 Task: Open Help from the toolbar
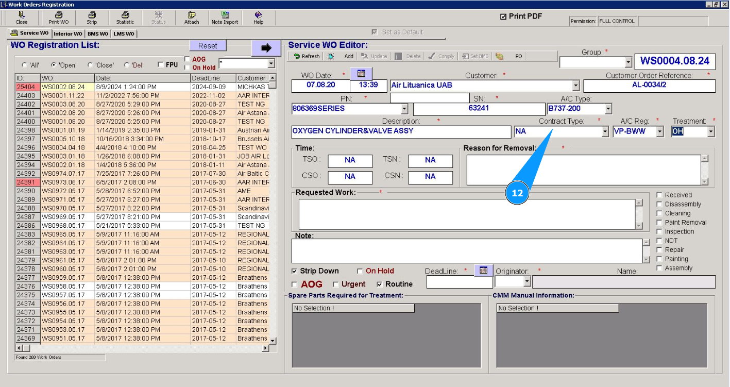pos(258,15)
